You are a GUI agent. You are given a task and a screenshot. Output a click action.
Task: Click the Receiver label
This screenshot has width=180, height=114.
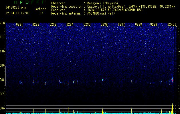pos(58,10)
